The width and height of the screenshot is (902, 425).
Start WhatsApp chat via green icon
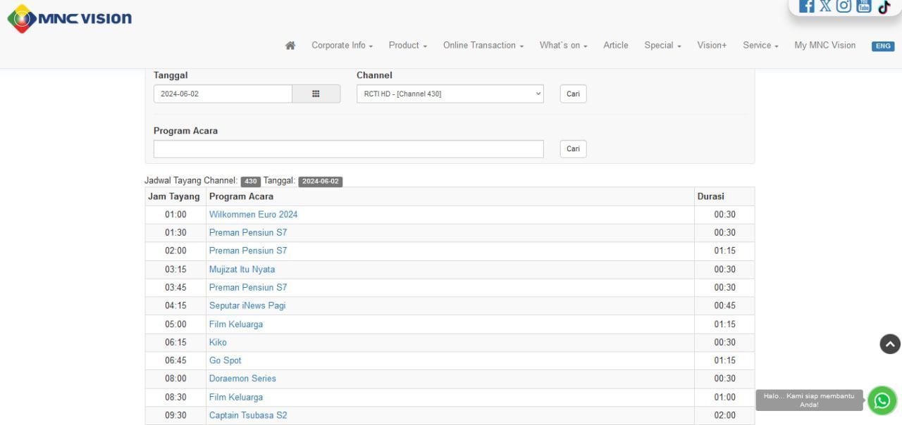tap(882, 400)
